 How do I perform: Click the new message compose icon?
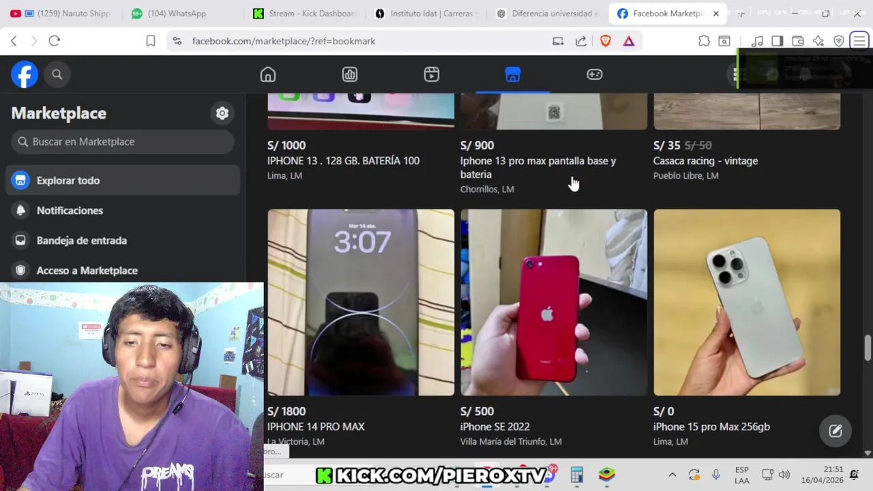pyautogui.click(x=835, y=431)
